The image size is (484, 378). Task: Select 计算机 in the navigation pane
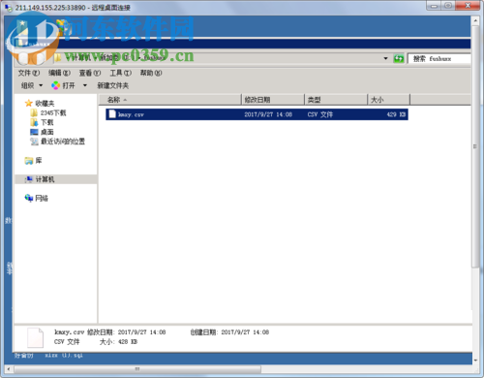45,179
